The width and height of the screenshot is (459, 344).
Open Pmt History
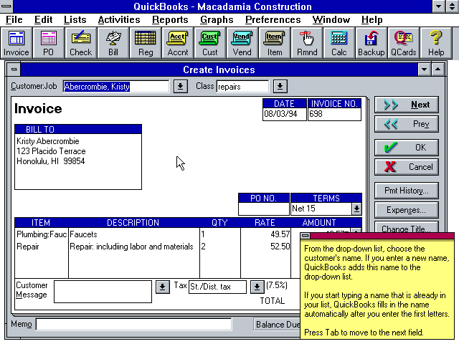tap(407, 191)
